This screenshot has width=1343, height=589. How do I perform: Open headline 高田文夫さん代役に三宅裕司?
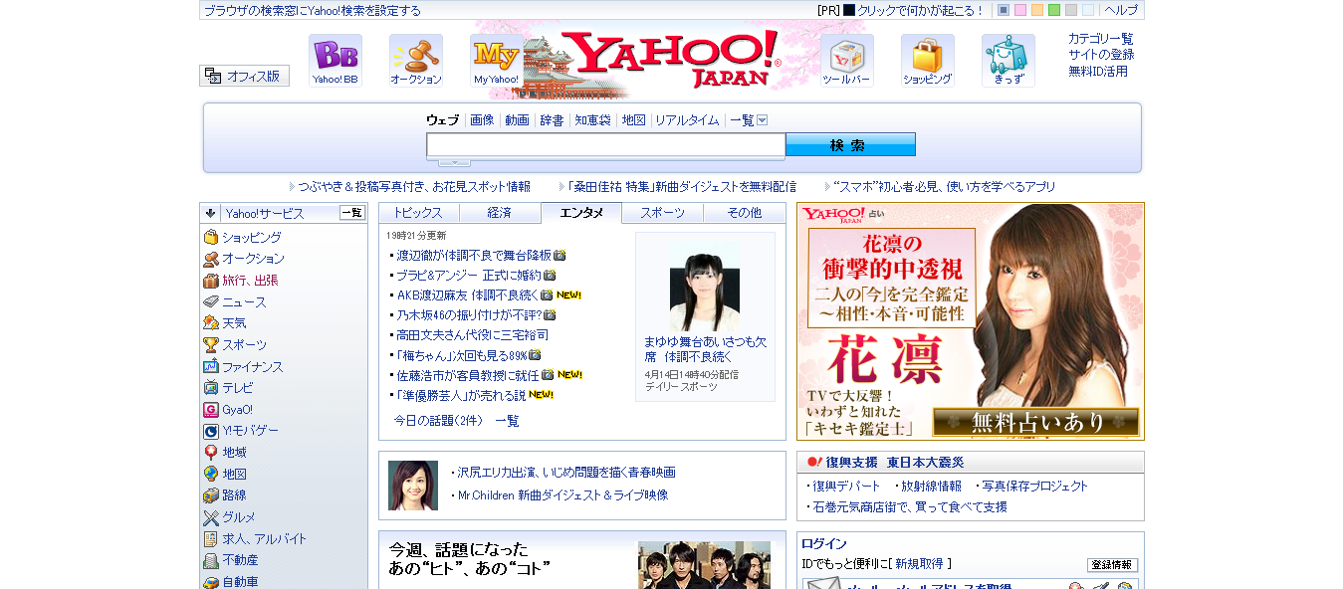coord(472,335)
